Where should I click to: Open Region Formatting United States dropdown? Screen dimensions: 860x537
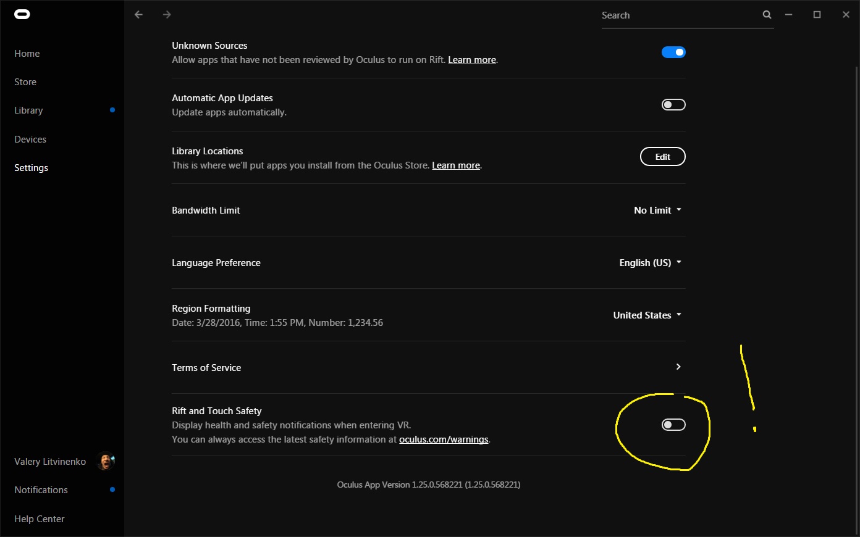click(647, 315)
